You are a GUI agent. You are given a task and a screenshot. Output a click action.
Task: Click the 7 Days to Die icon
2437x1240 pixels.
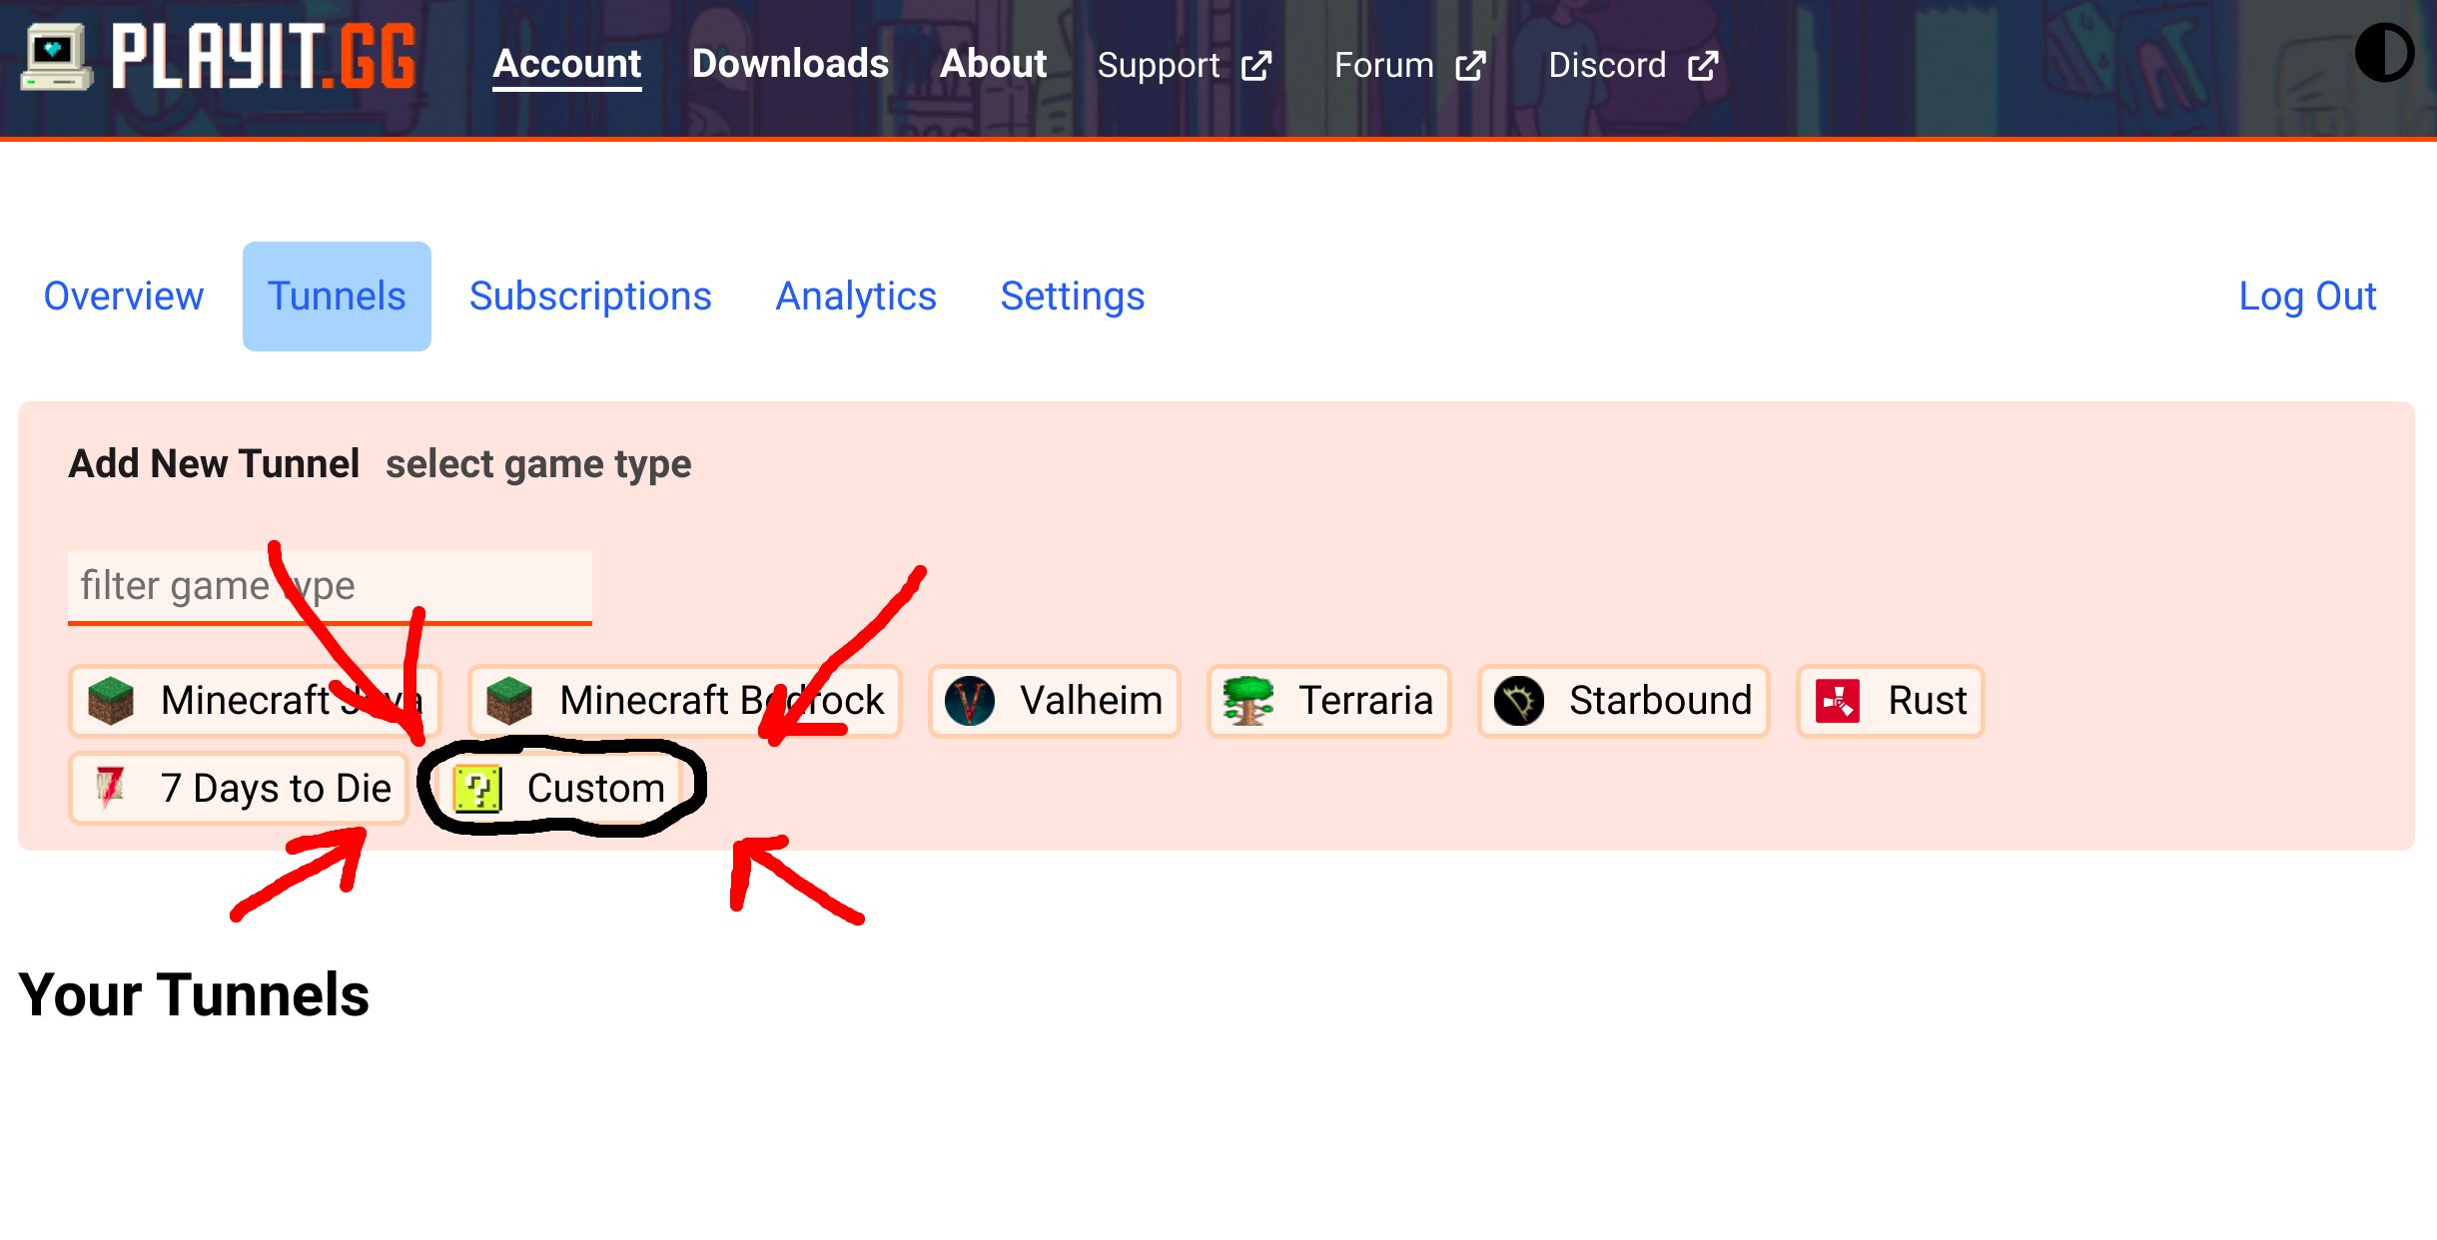(108, 788)
